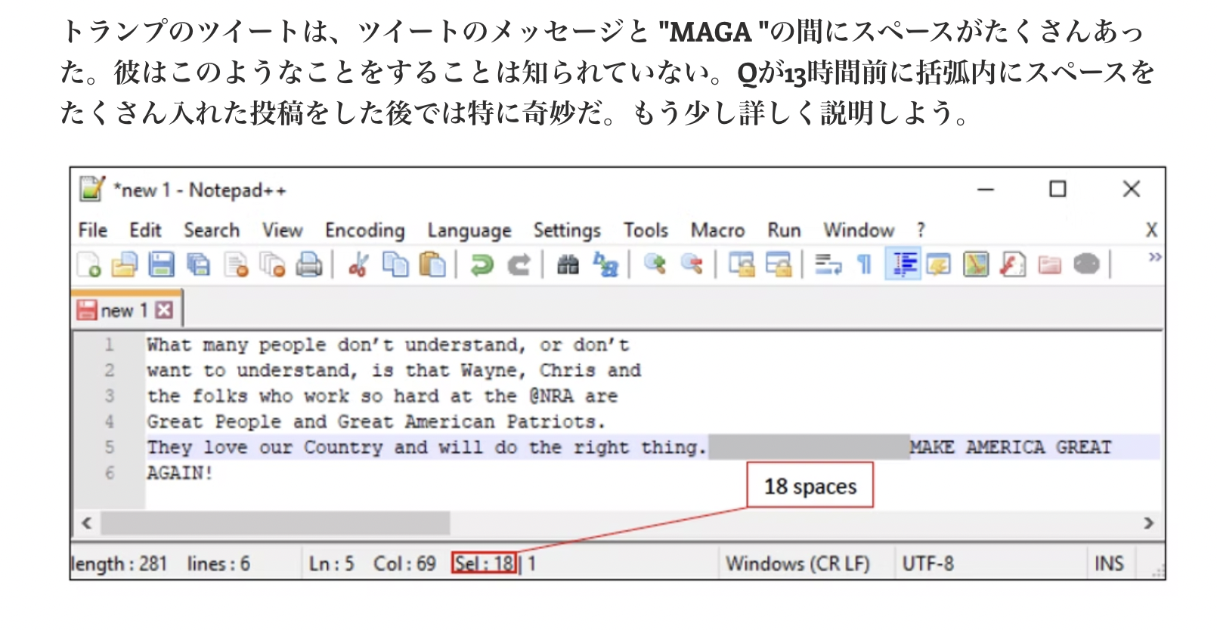This screenshot has height=630, width=1217.
Task: Click the Close All documents toolbar icon
Action: tap(272, 264)
